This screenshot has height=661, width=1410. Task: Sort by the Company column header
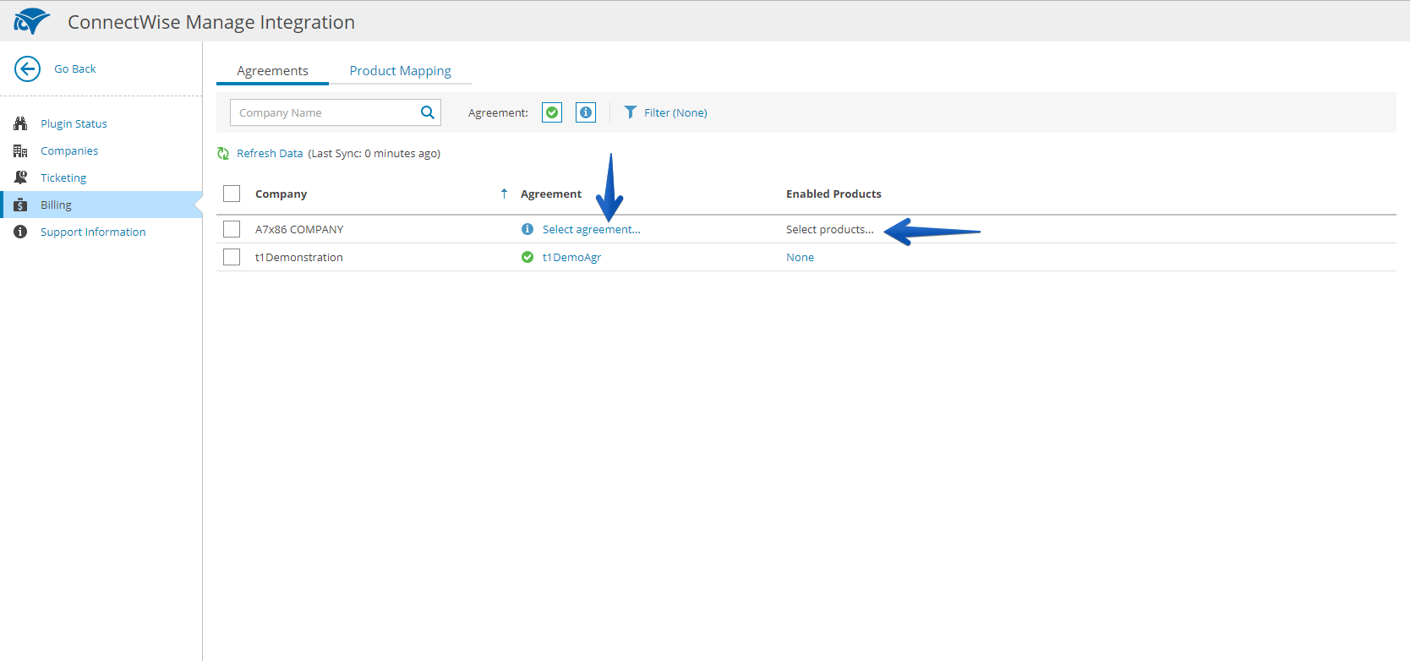point(281,194)
